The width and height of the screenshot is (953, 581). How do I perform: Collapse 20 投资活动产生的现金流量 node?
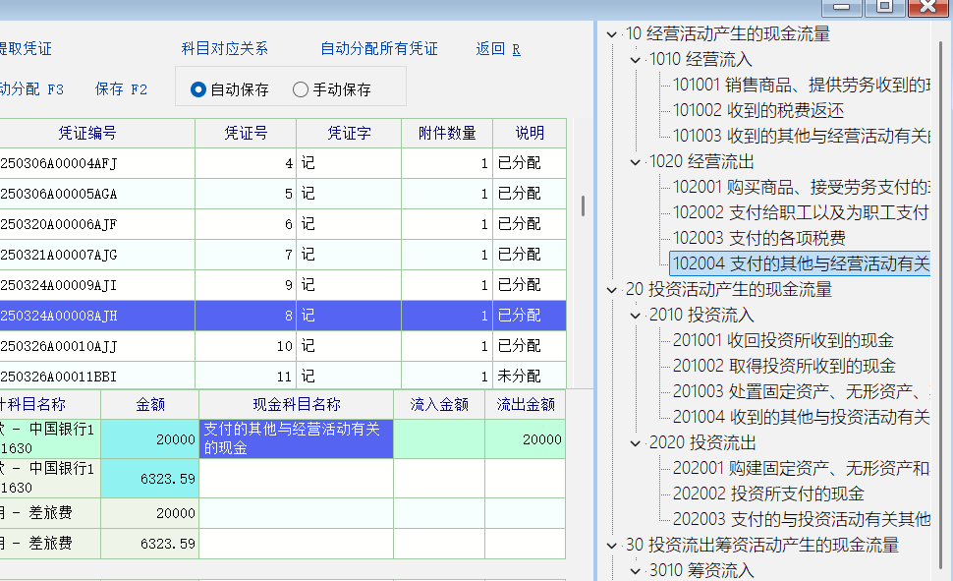pos(612,290)
